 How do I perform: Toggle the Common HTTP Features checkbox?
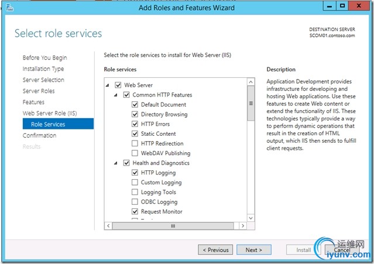click(126, 95)
